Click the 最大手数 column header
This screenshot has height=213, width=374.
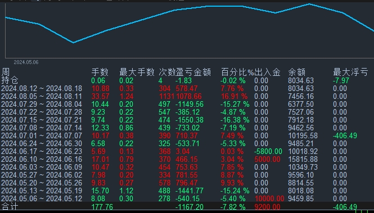pos(137,72)
